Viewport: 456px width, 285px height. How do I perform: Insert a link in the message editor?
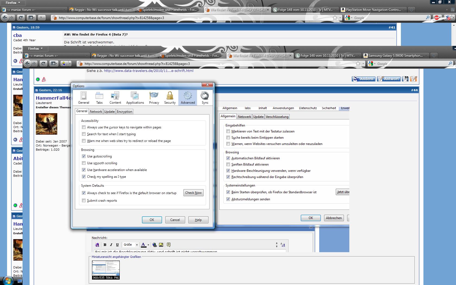coord(155,245)
